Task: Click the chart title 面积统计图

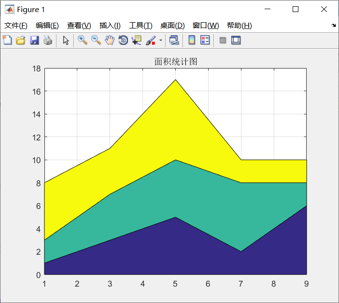Action: tap(176, 62)
